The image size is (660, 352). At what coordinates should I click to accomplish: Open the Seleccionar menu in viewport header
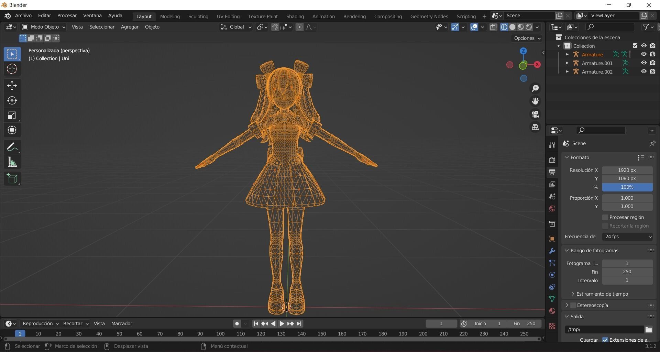tap(102, 27)
